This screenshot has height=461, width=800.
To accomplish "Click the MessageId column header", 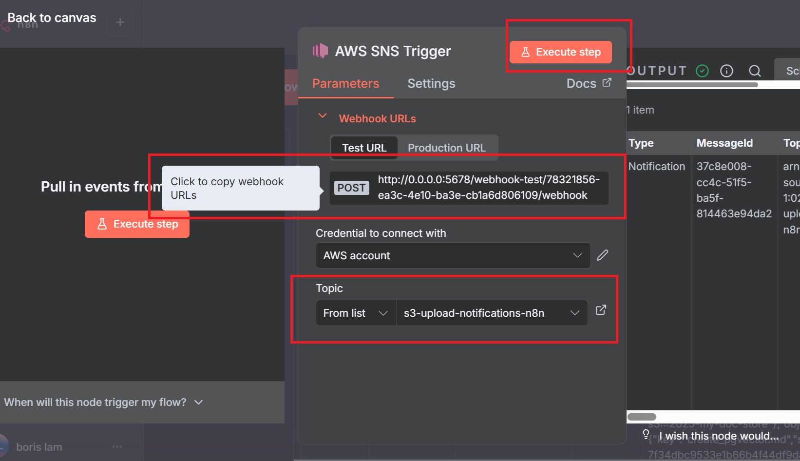I will point(724,143).
